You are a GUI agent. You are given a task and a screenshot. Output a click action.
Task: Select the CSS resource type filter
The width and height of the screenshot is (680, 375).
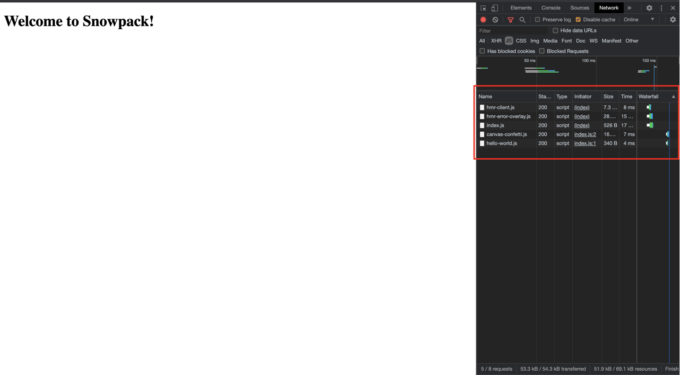pos(521,41)
